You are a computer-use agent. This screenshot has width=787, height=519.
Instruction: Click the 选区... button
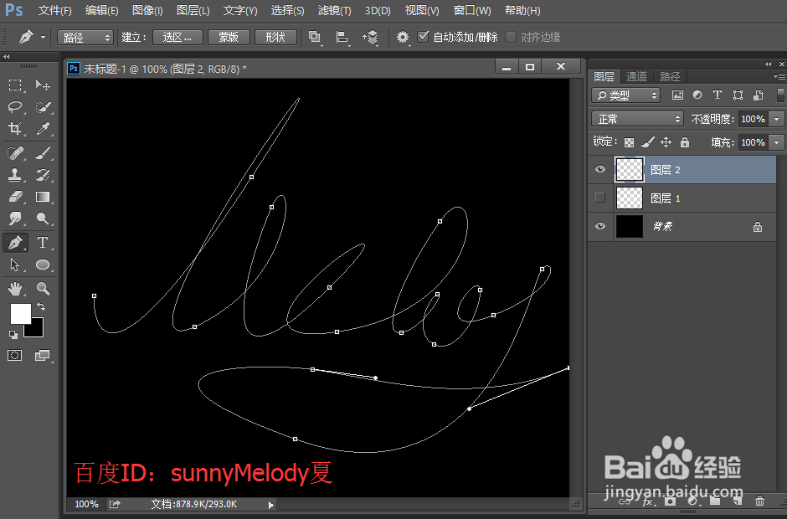177,37
